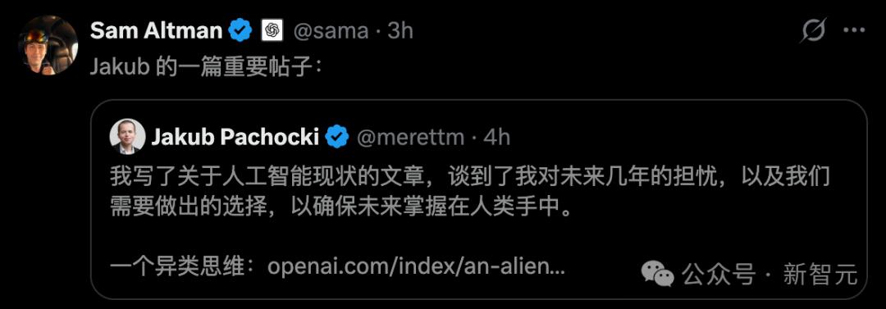Click the '公众号 · 新智元' watermark label
This screenshot has width=886, height=309.
770,275
